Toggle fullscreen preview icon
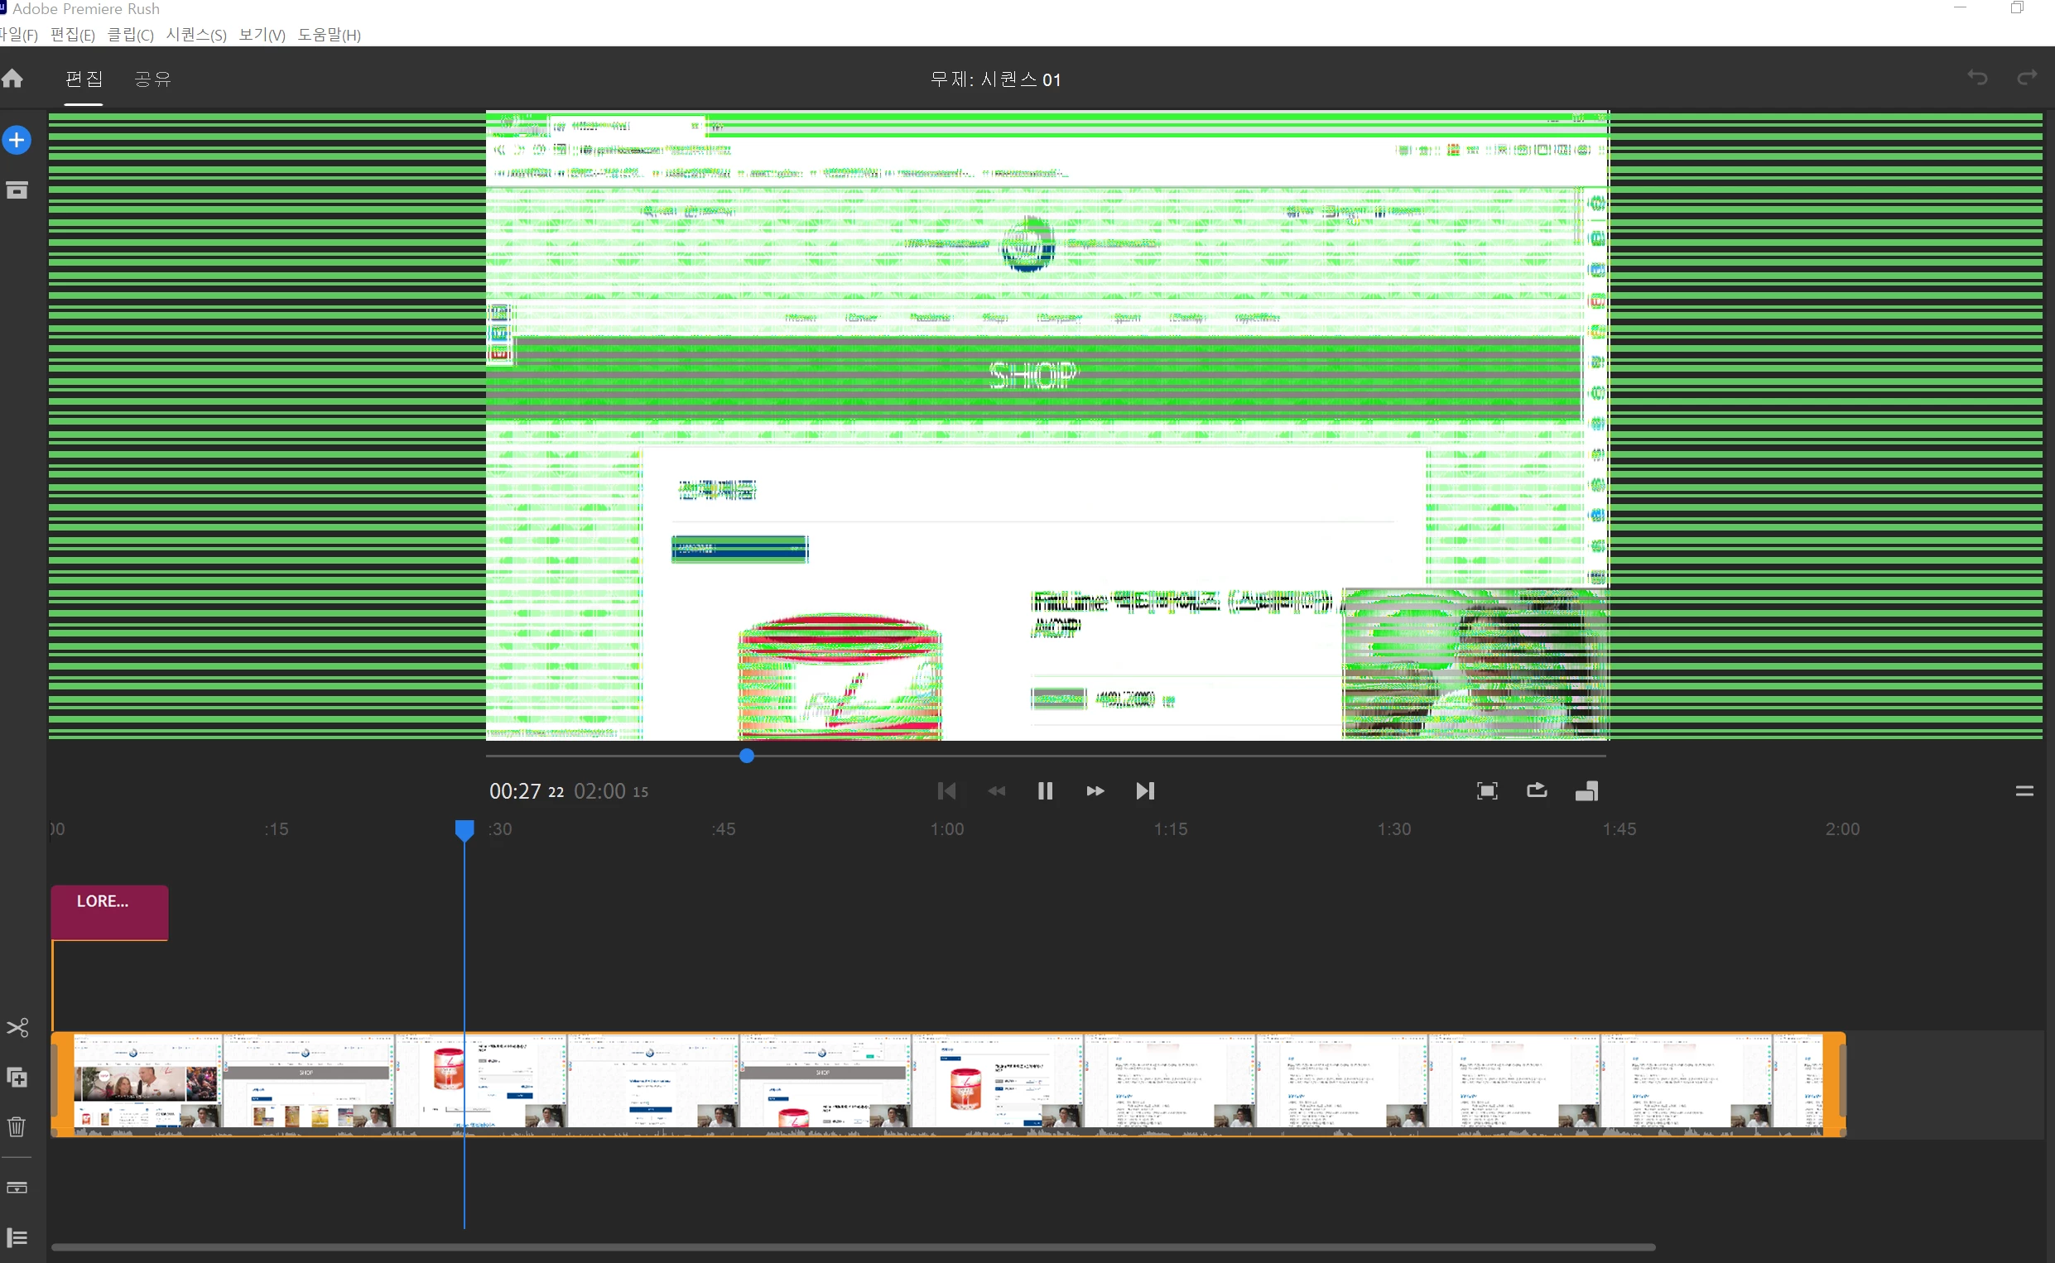The height and width of the screenshot is (1263, 2055). point(1487,791)
